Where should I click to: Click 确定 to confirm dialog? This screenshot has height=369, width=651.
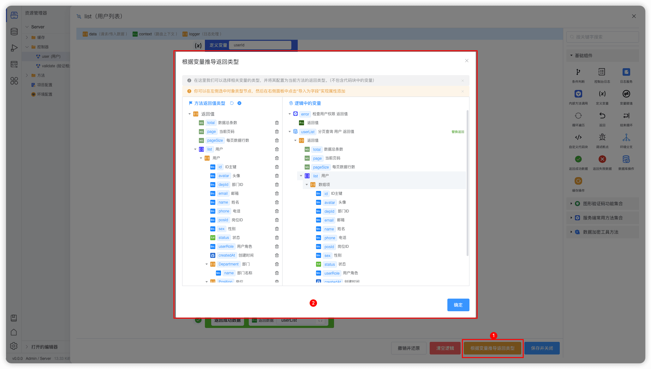(x=458, y=305)
